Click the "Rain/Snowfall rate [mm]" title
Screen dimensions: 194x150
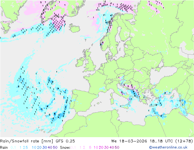click(27, 141)
